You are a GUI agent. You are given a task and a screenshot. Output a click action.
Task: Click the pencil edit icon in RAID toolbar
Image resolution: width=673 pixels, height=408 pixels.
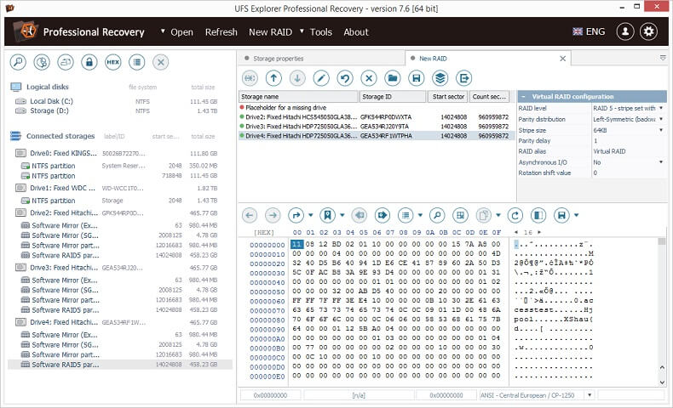coord(321,78)
